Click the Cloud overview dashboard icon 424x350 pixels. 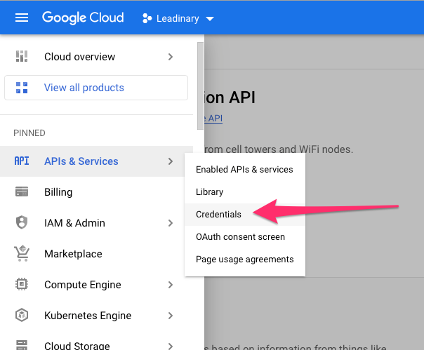(22, 57)
